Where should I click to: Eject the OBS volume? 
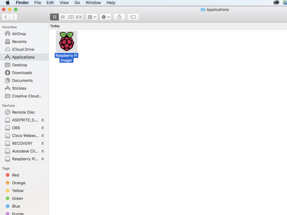pyautogui.click(x=43, y=128)
